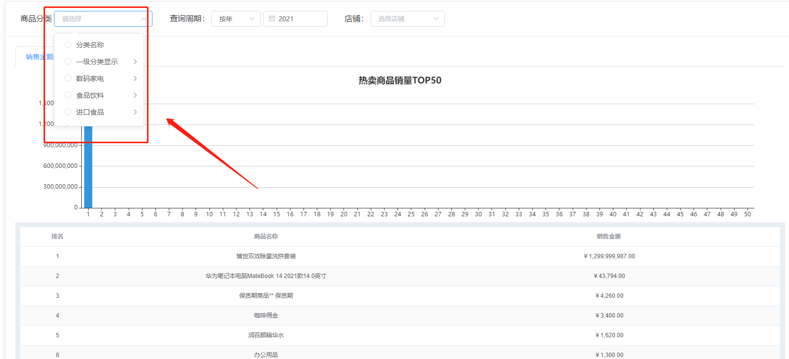Screen dimensions: 789x359
Task: Click the 商品名称 column header
Action: pyautogui.click(x=266, y=237)
